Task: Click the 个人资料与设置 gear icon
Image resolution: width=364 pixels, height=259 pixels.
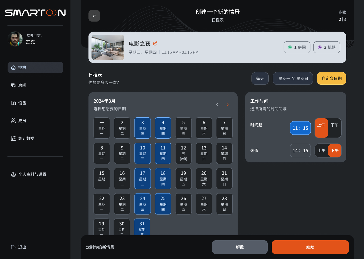Action: coord(13,174)
